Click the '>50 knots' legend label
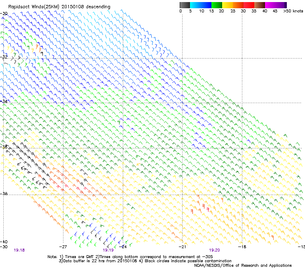This screenshot has height=268, width=305. [x=293, y=11]
